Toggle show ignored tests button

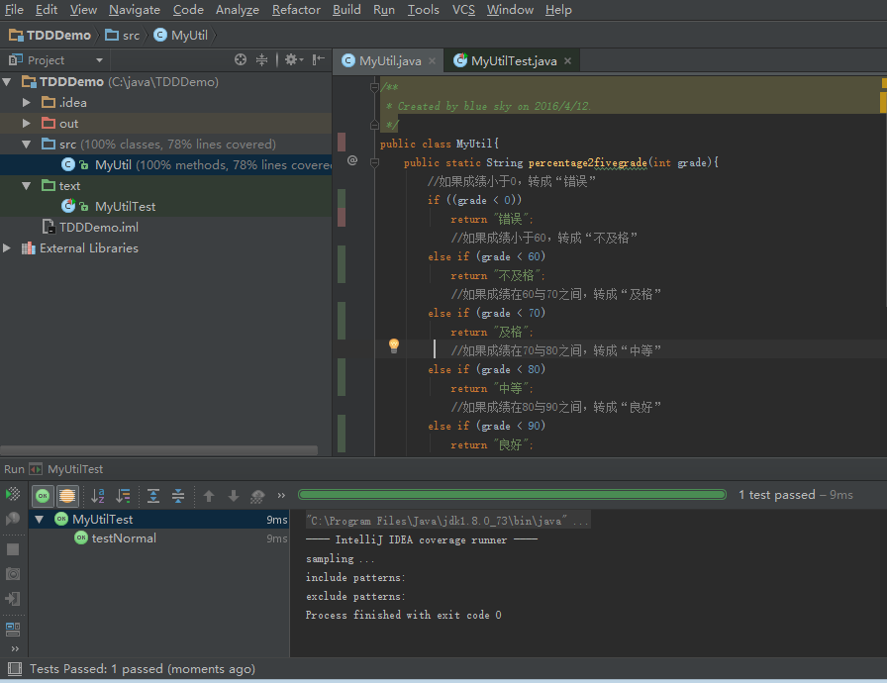pos(67,496)
